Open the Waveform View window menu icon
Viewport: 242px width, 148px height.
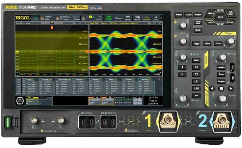(80, 23)
